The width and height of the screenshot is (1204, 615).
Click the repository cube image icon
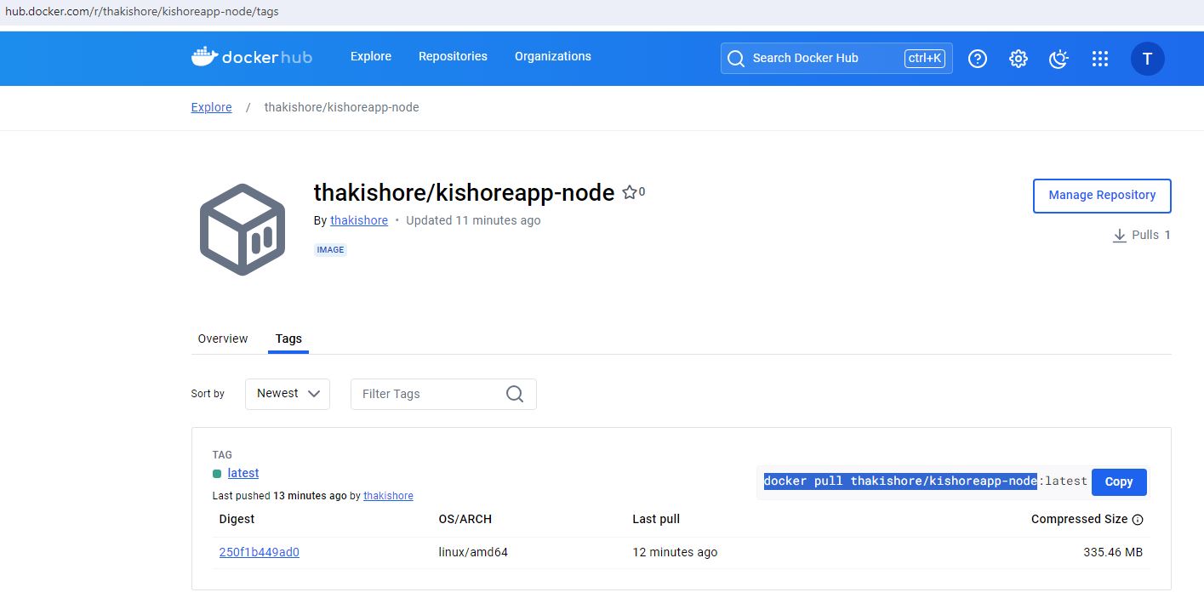[243, 229]
